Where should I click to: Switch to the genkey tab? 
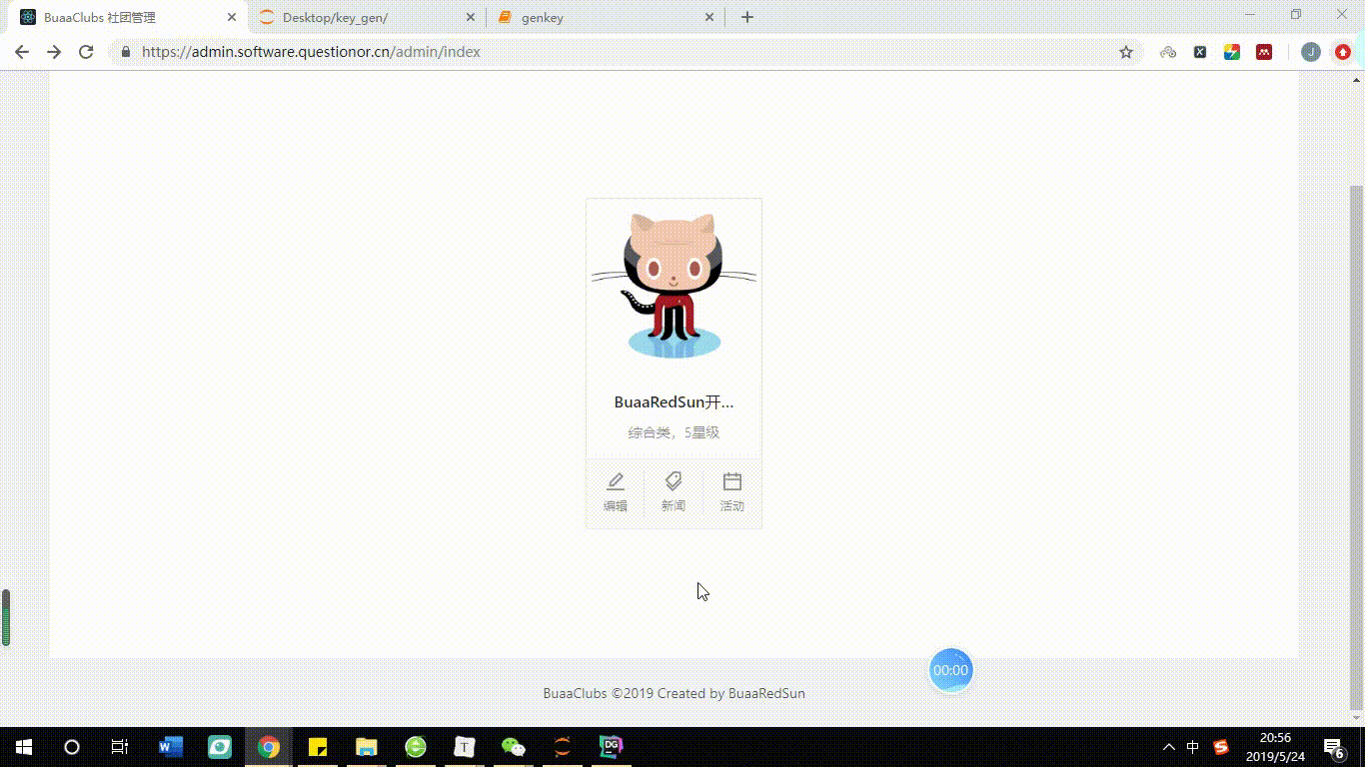[x=607, y=17]
